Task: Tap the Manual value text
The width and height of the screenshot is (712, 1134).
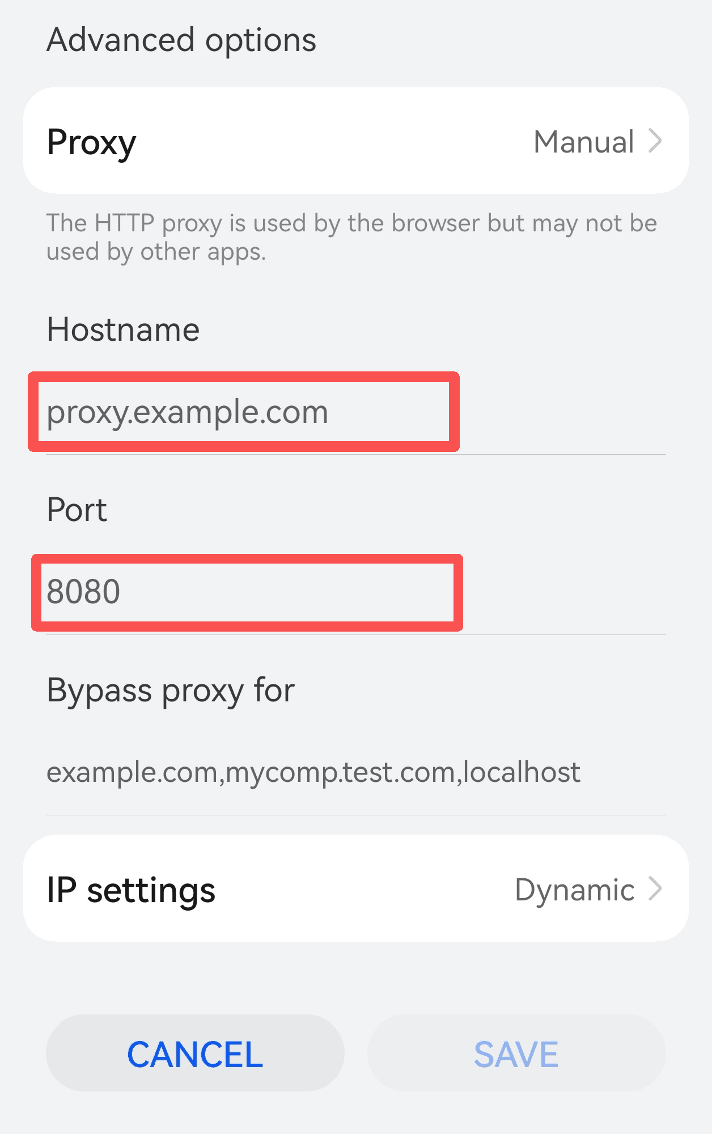Action: tap(584, 142)
